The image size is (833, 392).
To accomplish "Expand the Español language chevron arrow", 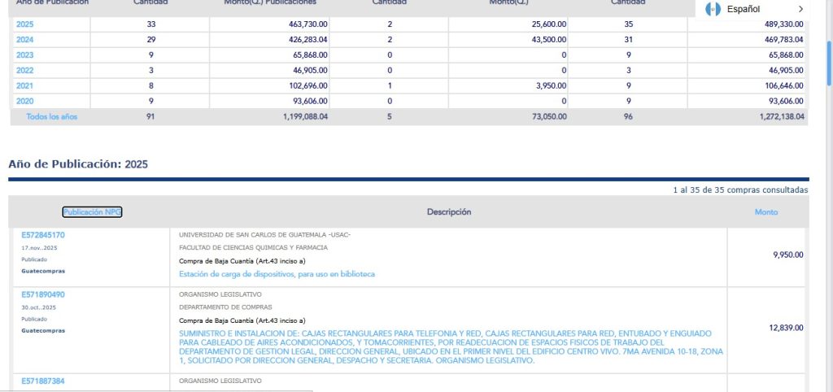I will click(800, 9).
